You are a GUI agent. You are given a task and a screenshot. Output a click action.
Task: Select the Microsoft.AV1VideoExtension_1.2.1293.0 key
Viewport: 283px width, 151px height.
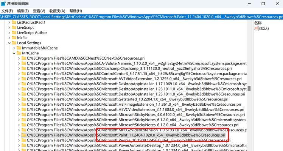click(134, 79)
